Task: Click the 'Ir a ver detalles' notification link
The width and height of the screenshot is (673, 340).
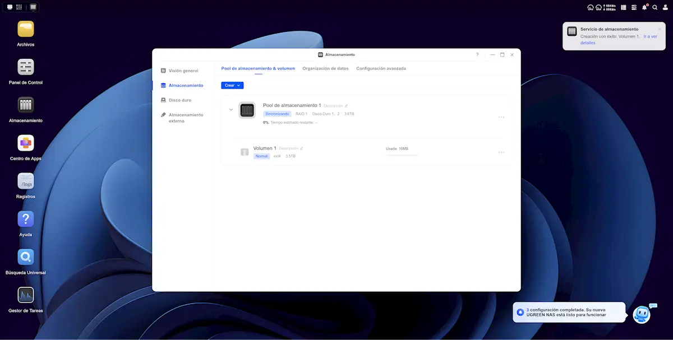Action: [x=649, y=36]
